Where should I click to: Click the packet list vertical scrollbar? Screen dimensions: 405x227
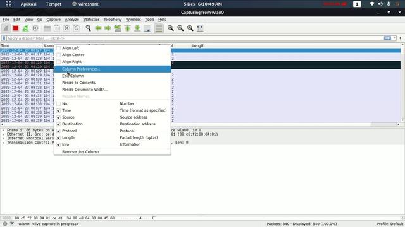(402, 83)
